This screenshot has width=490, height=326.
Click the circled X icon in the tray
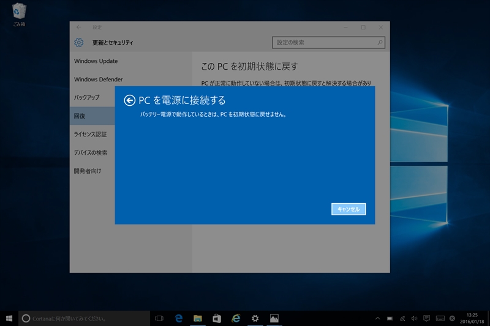click(x=452, y=319)
